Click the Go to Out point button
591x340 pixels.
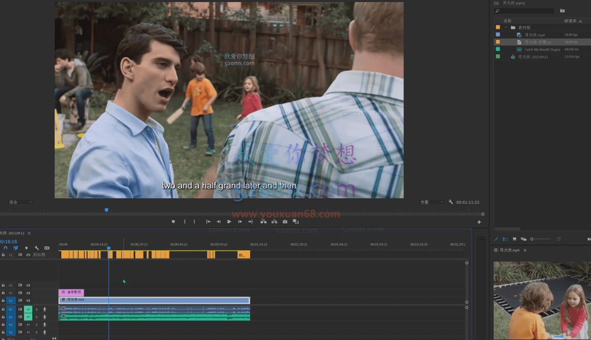click(x=250, y=222)
